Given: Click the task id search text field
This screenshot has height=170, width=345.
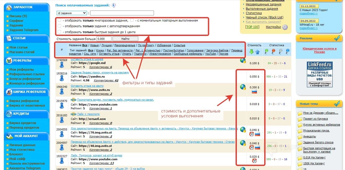Looking at the screenshot, I should click(x=122, y=13).
